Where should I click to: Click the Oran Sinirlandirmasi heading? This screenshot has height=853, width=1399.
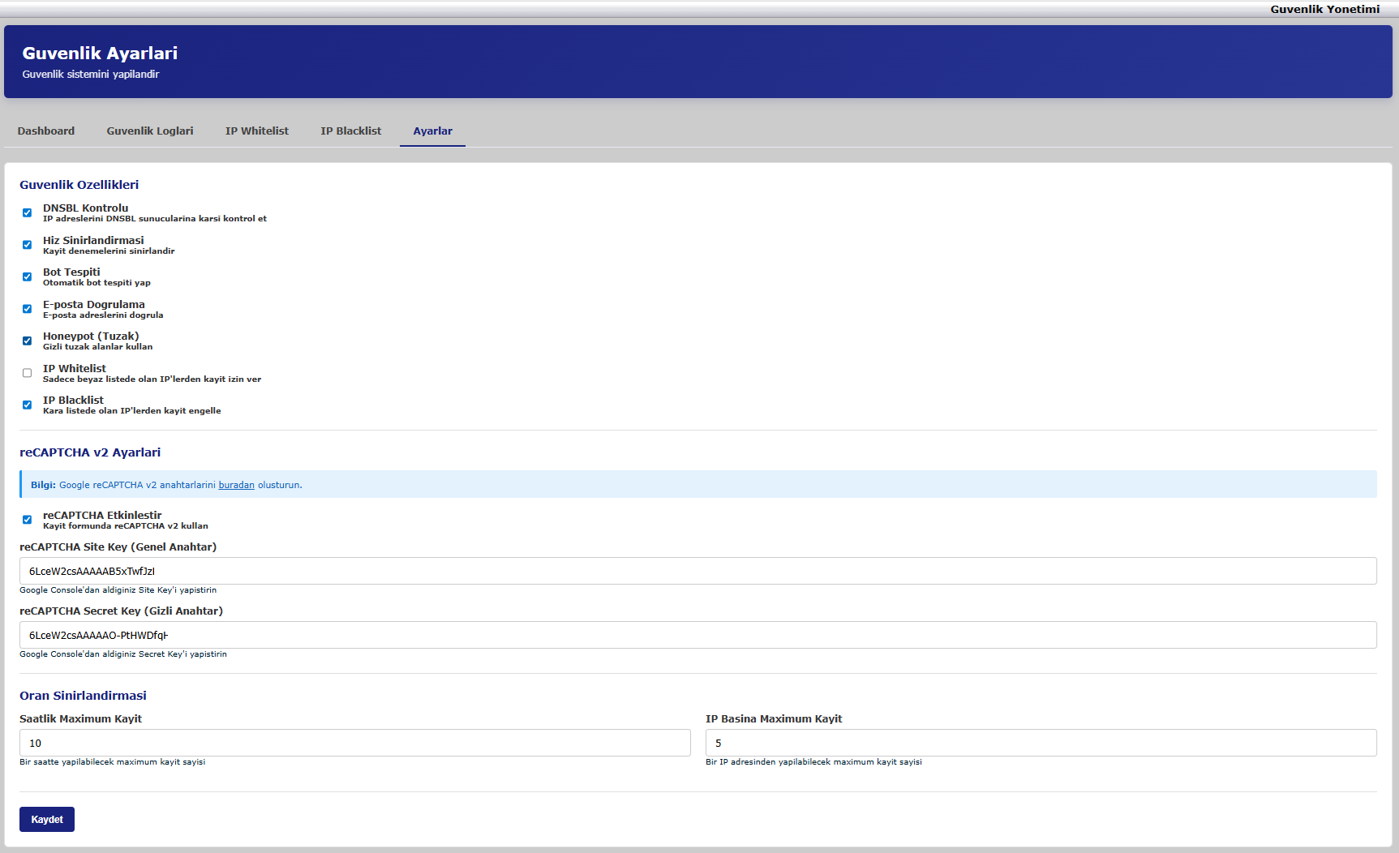click(83, 696)
